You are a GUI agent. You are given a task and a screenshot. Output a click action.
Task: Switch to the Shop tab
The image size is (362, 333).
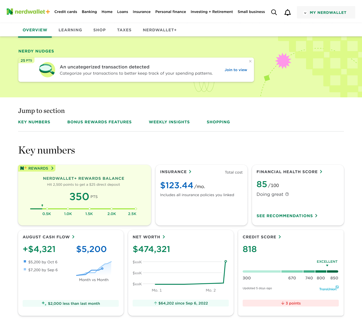coord(100,30)
